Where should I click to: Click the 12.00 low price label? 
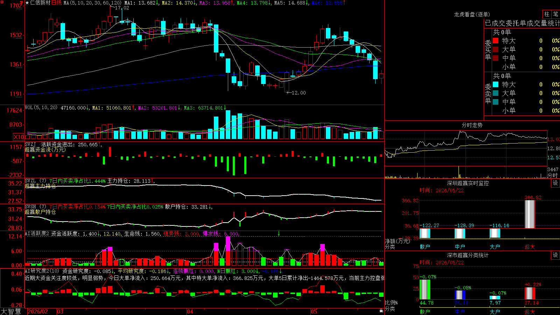pyautogui.click(x=299, y=93)
